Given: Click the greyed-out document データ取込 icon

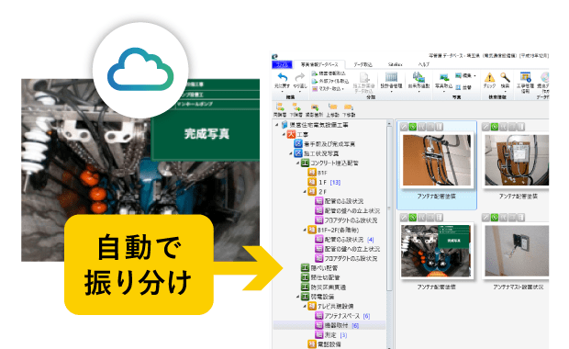Looking at the screenshot, I should point(364,77).
